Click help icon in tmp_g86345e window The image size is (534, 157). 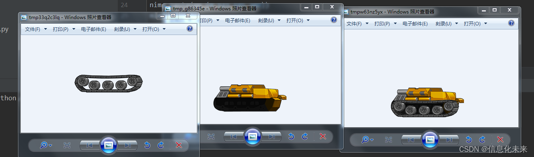334,20
